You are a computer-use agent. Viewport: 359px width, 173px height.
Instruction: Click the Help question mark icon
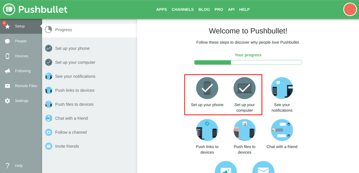pyautogui.click(x=8, y=165)
